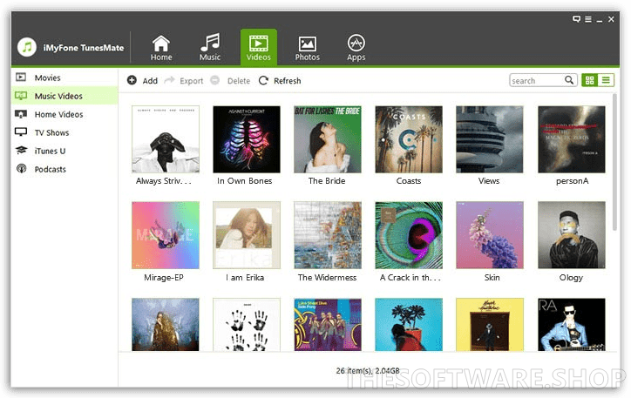Click the Export button
The width and height of the screenshot is (631, 398).
184,81
